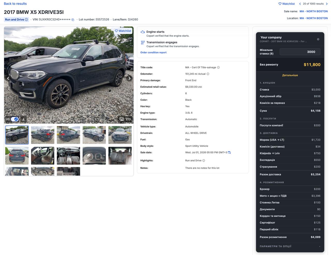This screenshot has width=331, height=255.
Task: Go to the previous result with the left chevron
Action: point(300,4)
